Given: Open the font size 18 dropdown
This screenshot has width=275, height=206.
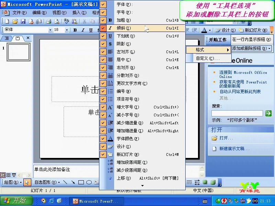Looking at the screenshot, I should [x=67, y=30].
